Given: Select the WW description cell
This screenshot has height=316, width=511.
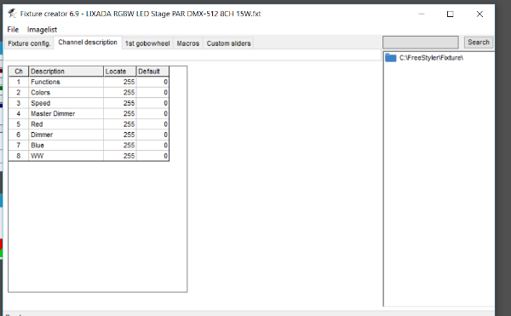Looking at the screenshot, I should (66, 156).
